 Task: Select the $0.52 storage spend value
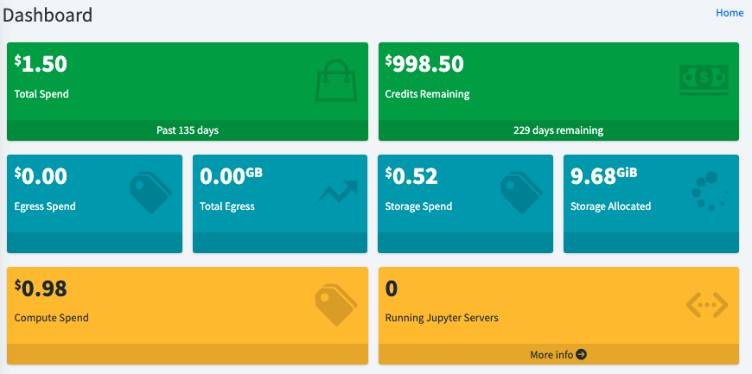(x=411, y=176)
